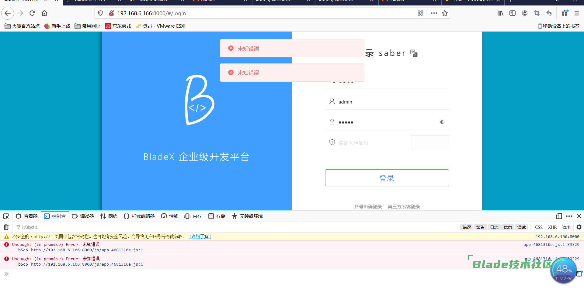Click the browser address bar URL
The width and height of the screenshot is (584, 292).
click(151, 13)
